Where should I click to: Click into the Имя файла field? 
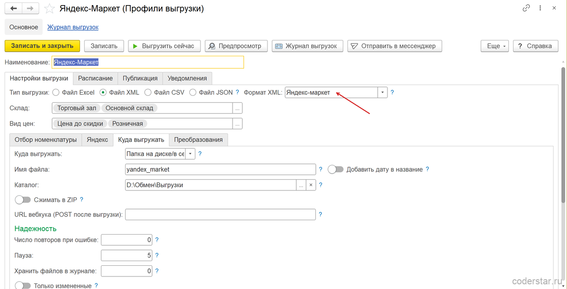coord(220,169)
